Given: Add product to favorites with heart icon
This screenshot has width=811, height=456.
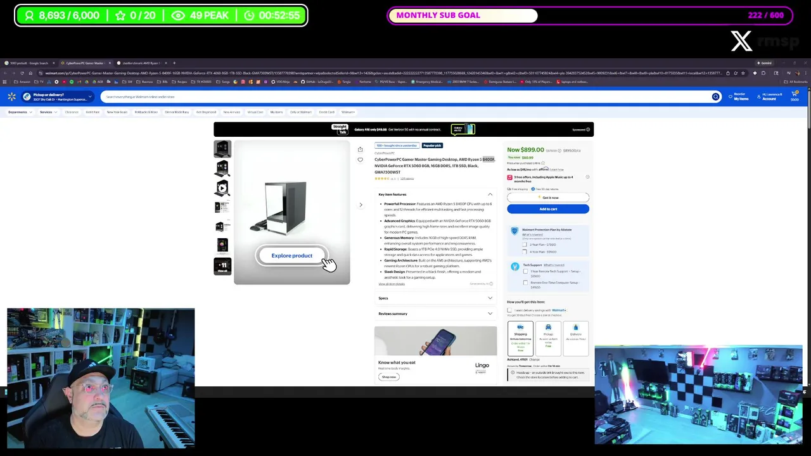Looking at the screenshot, I should click(360, 160).
